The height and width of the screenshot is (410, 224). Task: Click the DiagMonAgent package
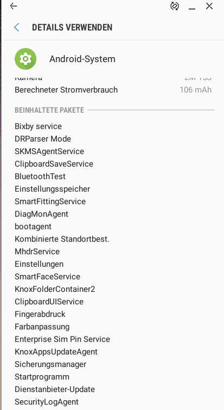click(x=41, y=214)
